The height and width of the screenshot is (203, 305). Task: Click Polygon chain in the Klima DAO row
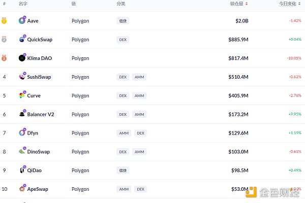pos(80,58)
